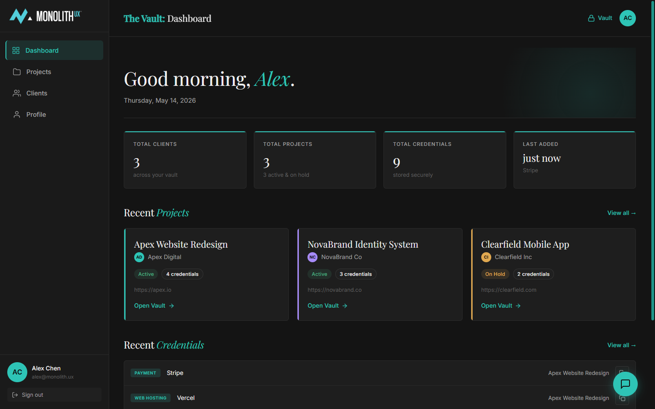Click the sign out arrow icon
This screenshot has height=409, width=655.
[15, 395]
